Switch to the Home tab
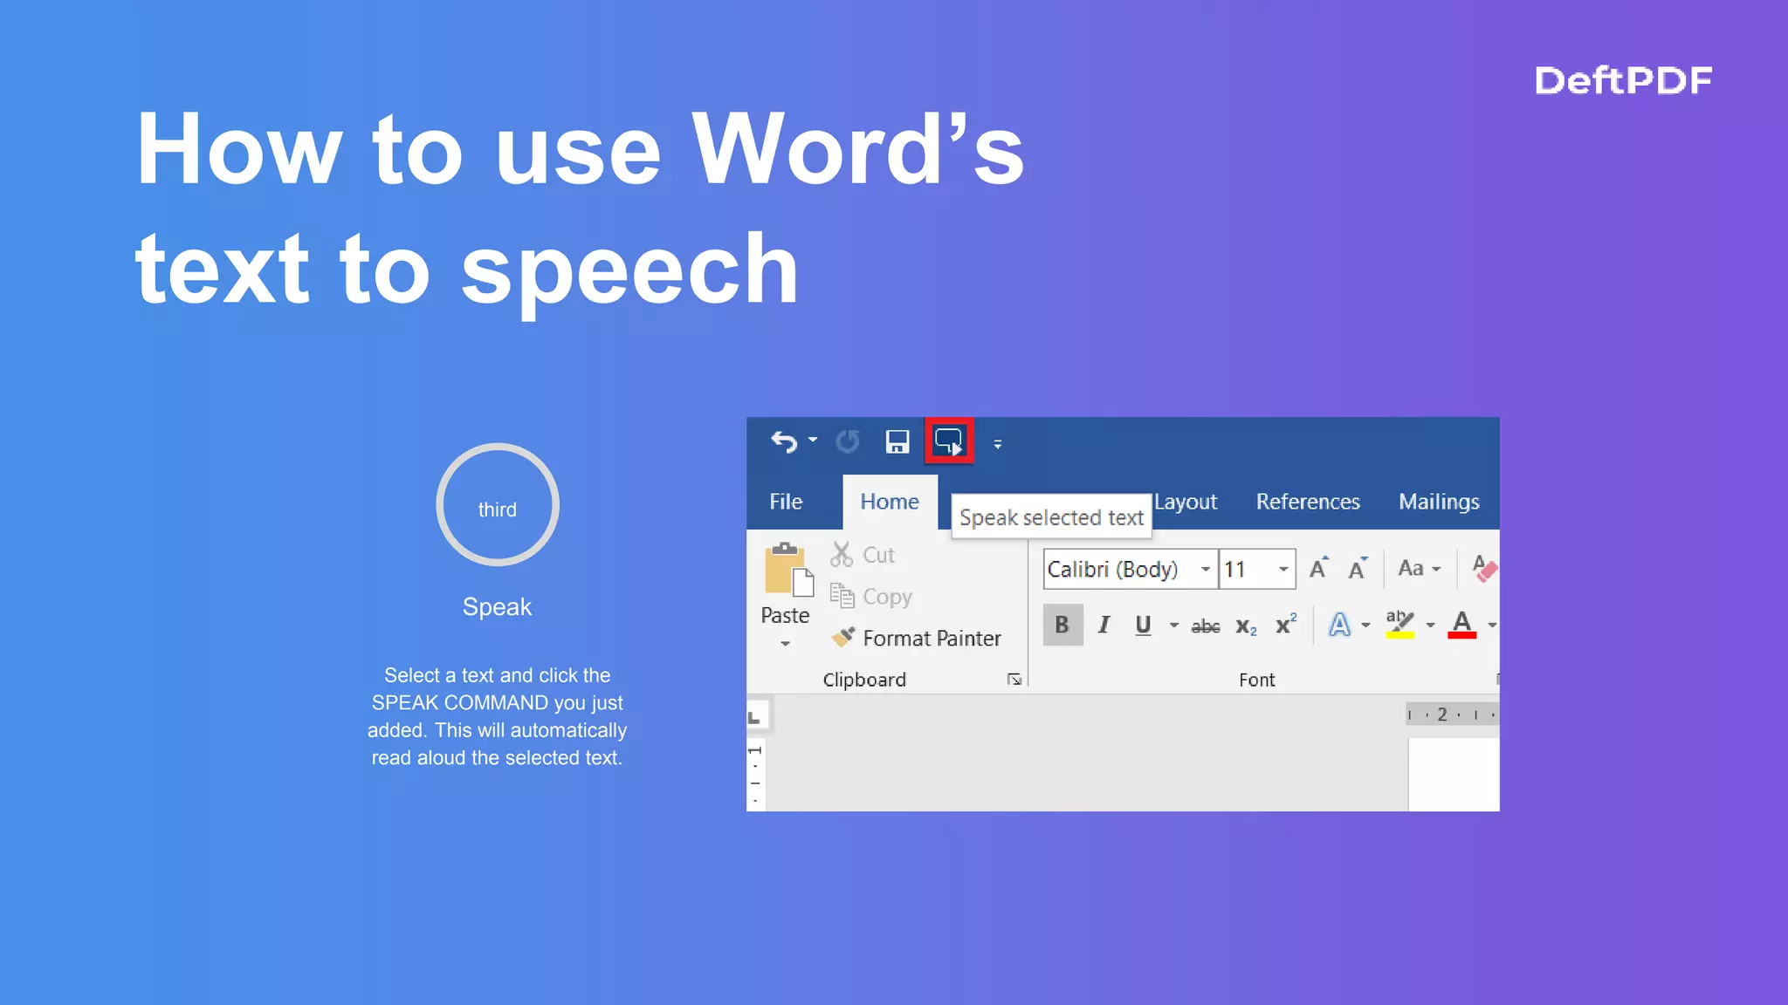Screen dimensions: 1788x1005 tap(889, 502)
